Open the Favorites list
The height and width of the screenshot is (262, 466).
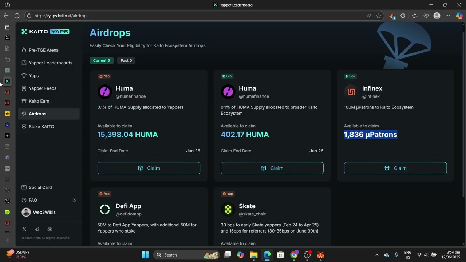[415, 16]
